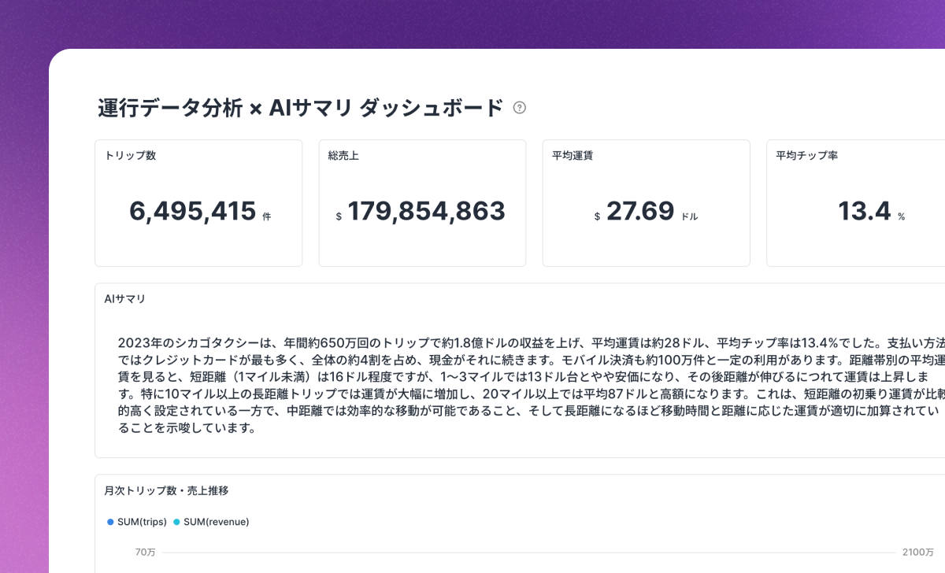Click the trip count value 6,495,415
Screen dimensions: 945x573
193,211
